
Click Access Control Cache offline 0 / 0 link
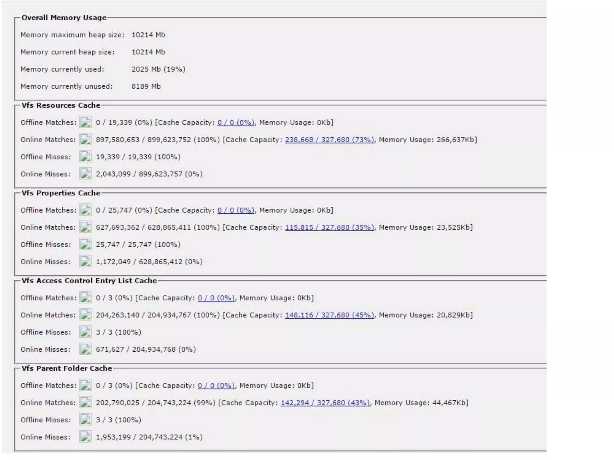(216, 298)
